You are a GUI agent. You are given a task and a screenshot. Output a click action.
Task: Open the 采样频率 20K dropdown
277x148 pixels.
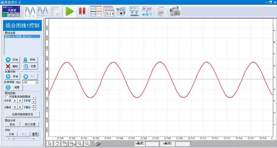point(37,82)
